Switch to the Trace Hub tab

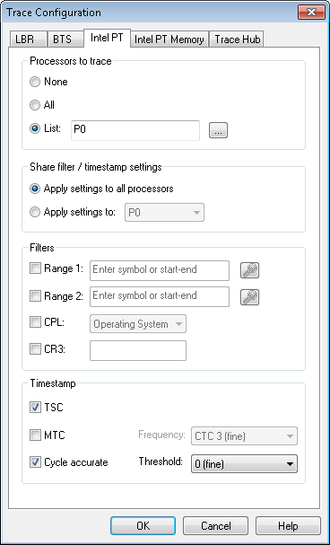(x=238, y=39)
